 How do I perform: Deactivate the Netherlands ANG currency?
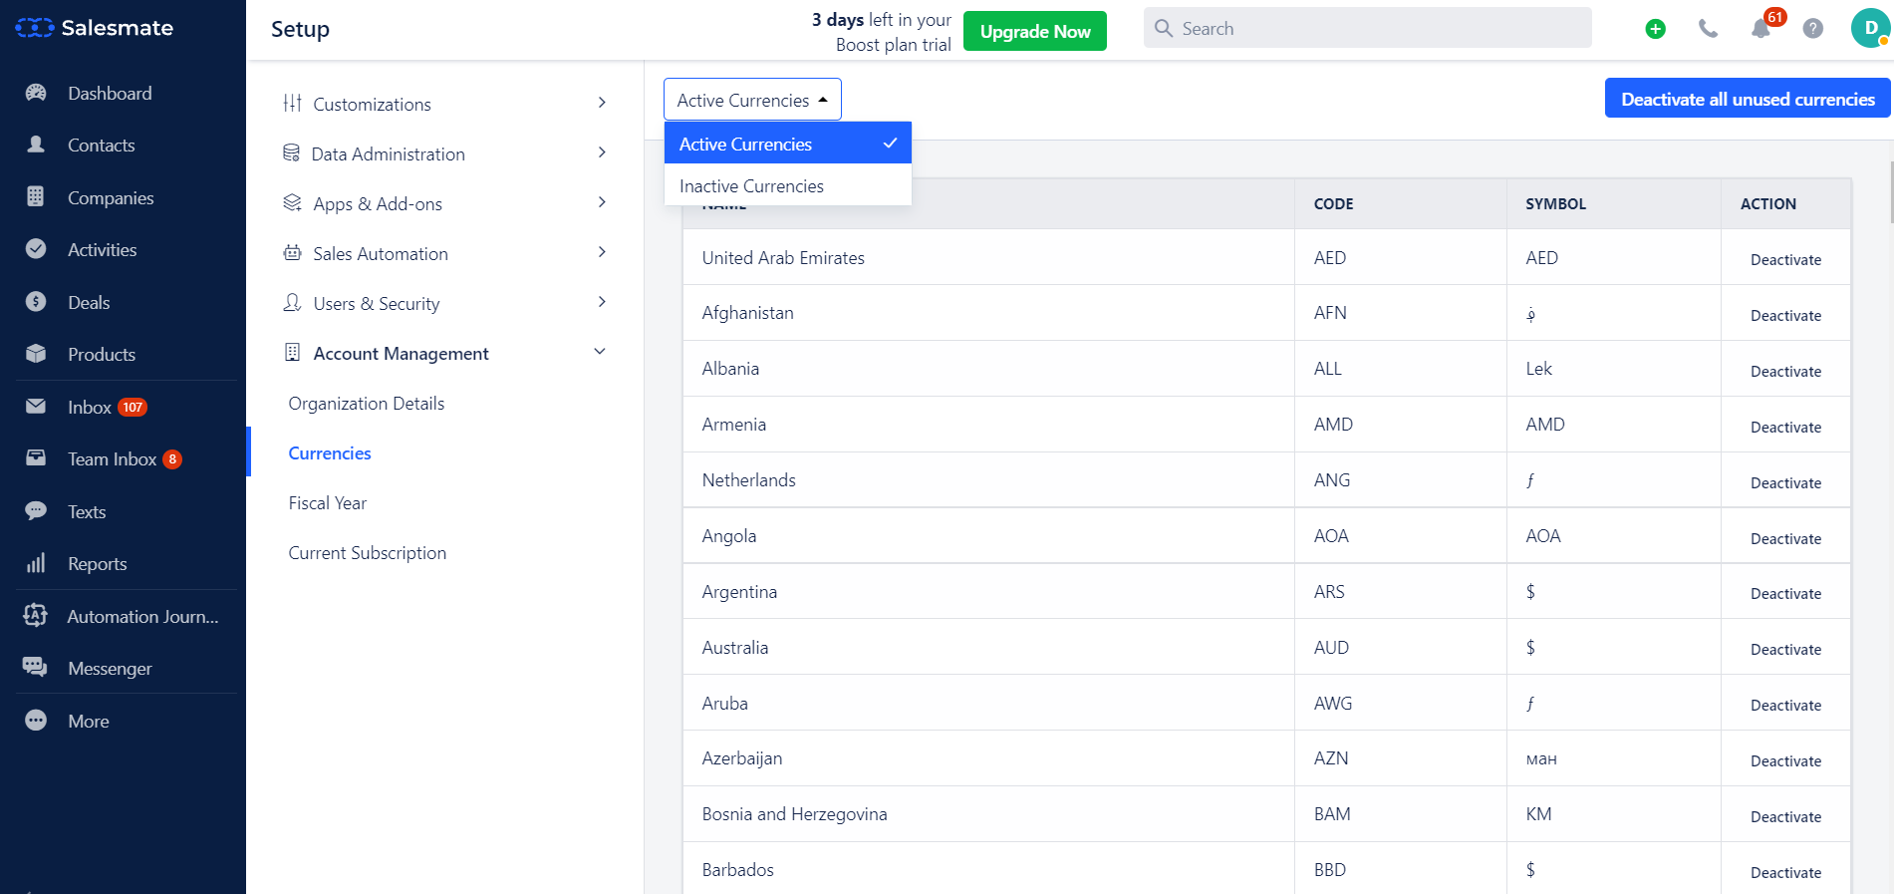point(1785,482)
